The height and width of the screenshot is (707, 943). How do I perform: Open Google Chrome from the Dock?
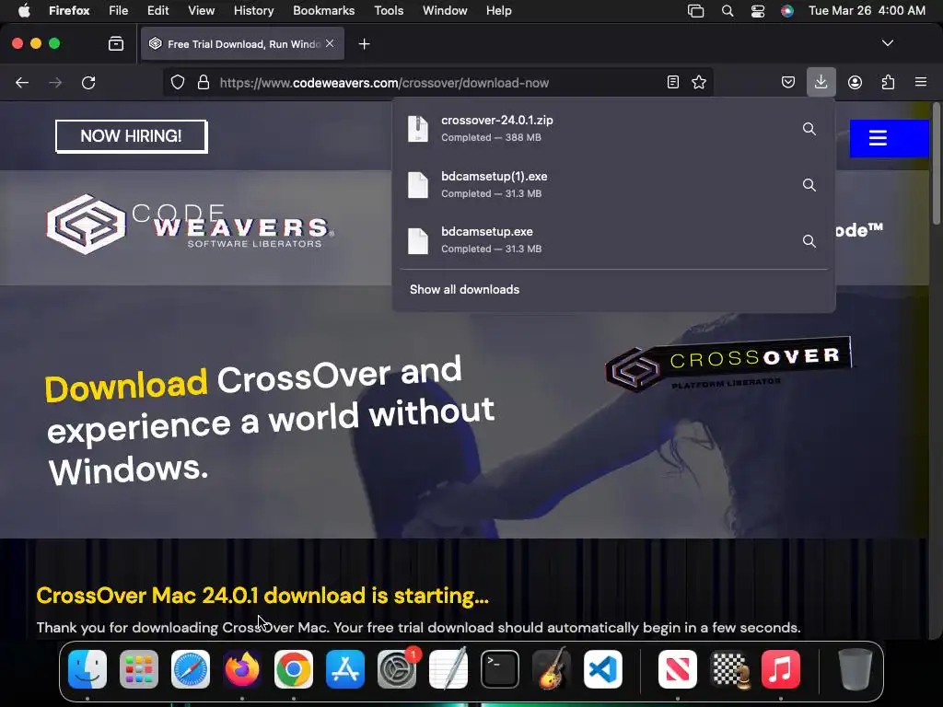pos(294,669)
